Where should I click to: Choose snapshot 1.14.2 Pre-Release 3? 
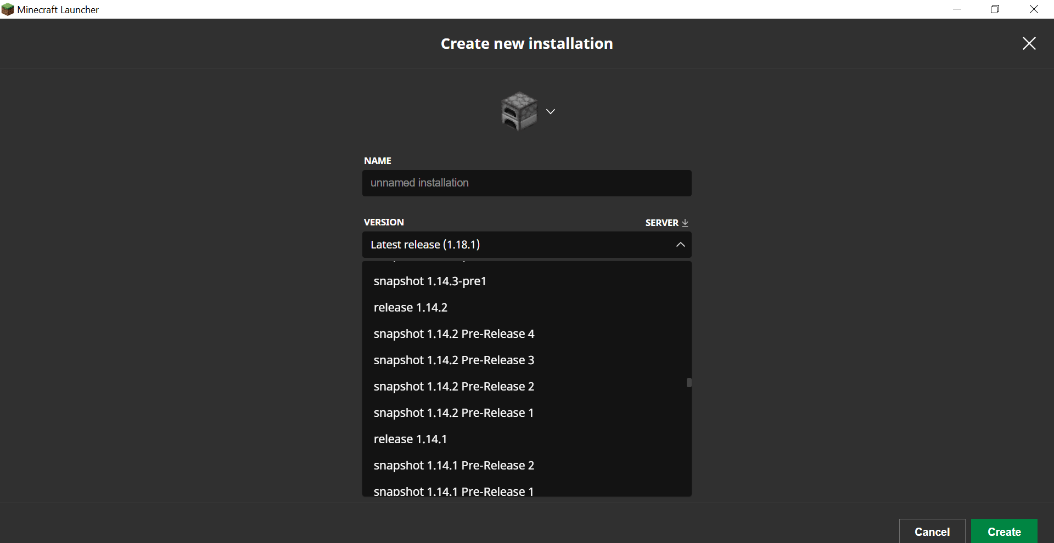(x=454, y=360)
